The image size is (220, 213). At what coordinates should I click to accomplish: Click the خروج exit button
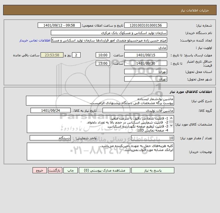point(39,170)
